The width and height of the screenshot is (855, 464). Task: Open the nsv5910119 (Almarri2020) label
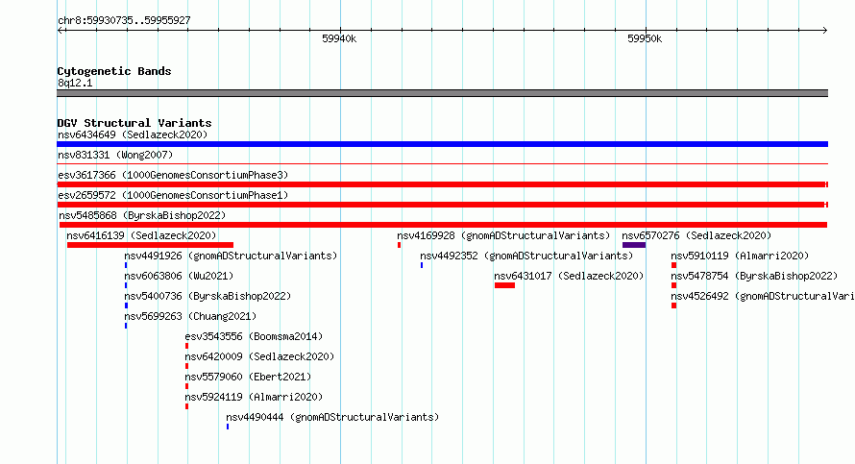(740, 256)
